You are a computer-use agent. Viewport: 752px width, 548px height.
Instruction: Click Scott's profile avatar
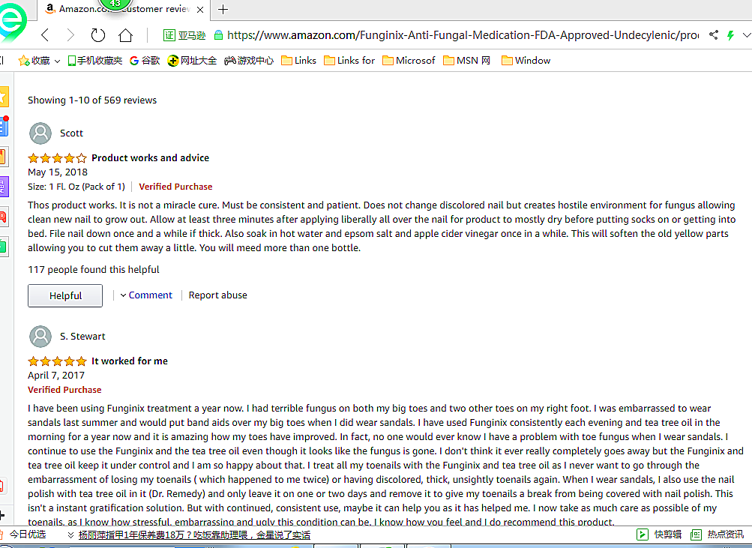(x=40, y=133)
